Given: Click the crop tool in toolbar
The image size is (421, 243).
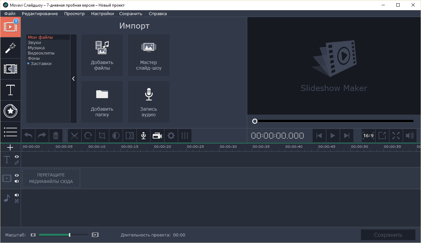Looking at the screenshot, I should click(102, 136).
